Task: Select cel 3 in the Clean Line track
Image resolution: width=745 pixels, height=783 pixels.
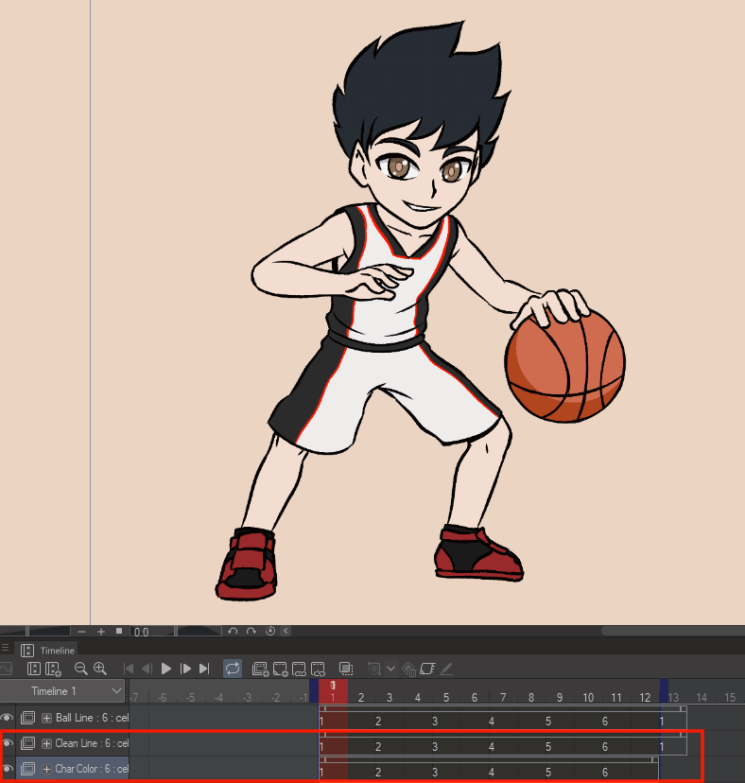Action: 435,746
